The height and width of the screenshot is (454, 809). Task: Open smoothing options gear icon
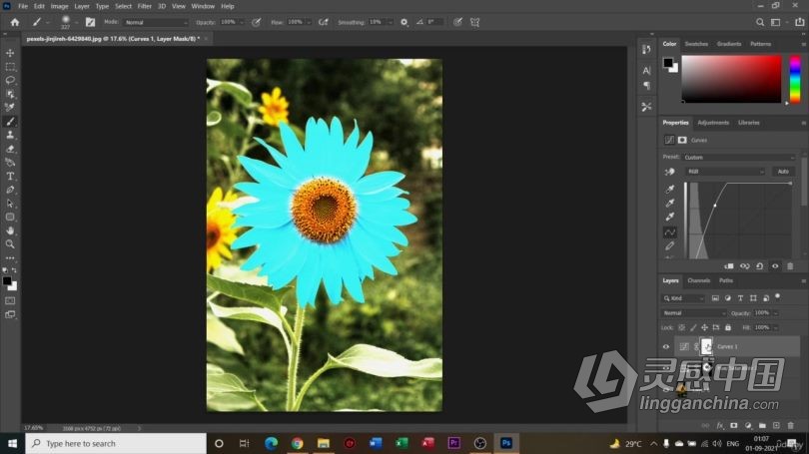coord(404,21)
